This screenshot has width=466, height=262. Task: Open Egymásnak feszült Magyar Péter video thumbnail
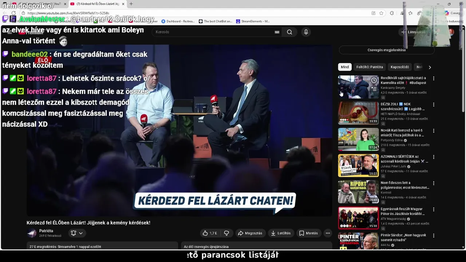click(358, 218)
